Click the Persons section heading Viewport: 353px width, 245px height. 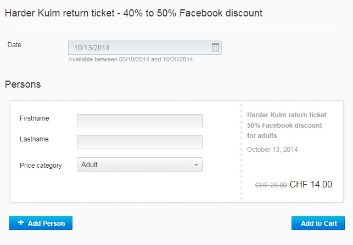23,84
